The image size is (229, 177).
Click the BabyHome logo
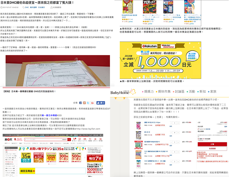point(123,92)
